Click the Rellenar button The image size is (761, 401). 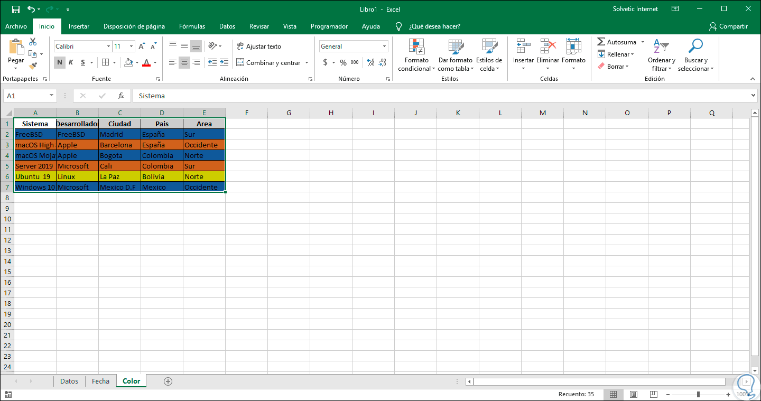[616, 54]
